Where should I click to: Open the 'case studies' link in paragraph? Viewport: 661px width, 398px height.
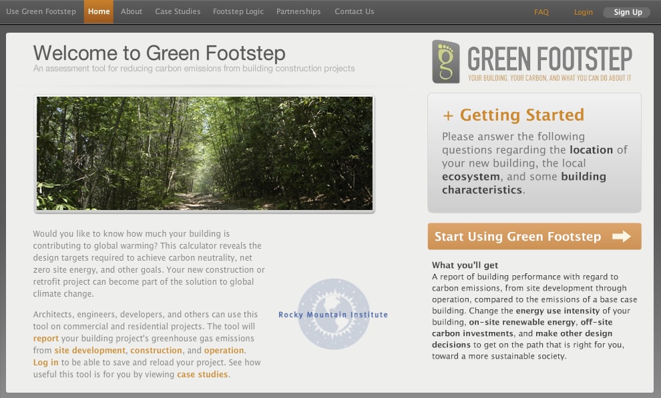[202, 374]
